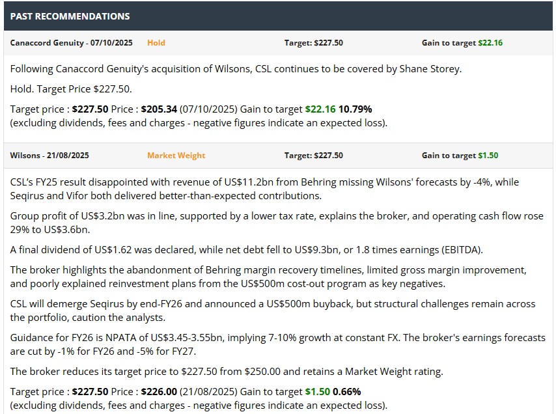Image resolution: width=556 pixels, height=414 pixels.
Task: Click the paragraph on Behring margin recovery timelines
Action: [268, 276]
